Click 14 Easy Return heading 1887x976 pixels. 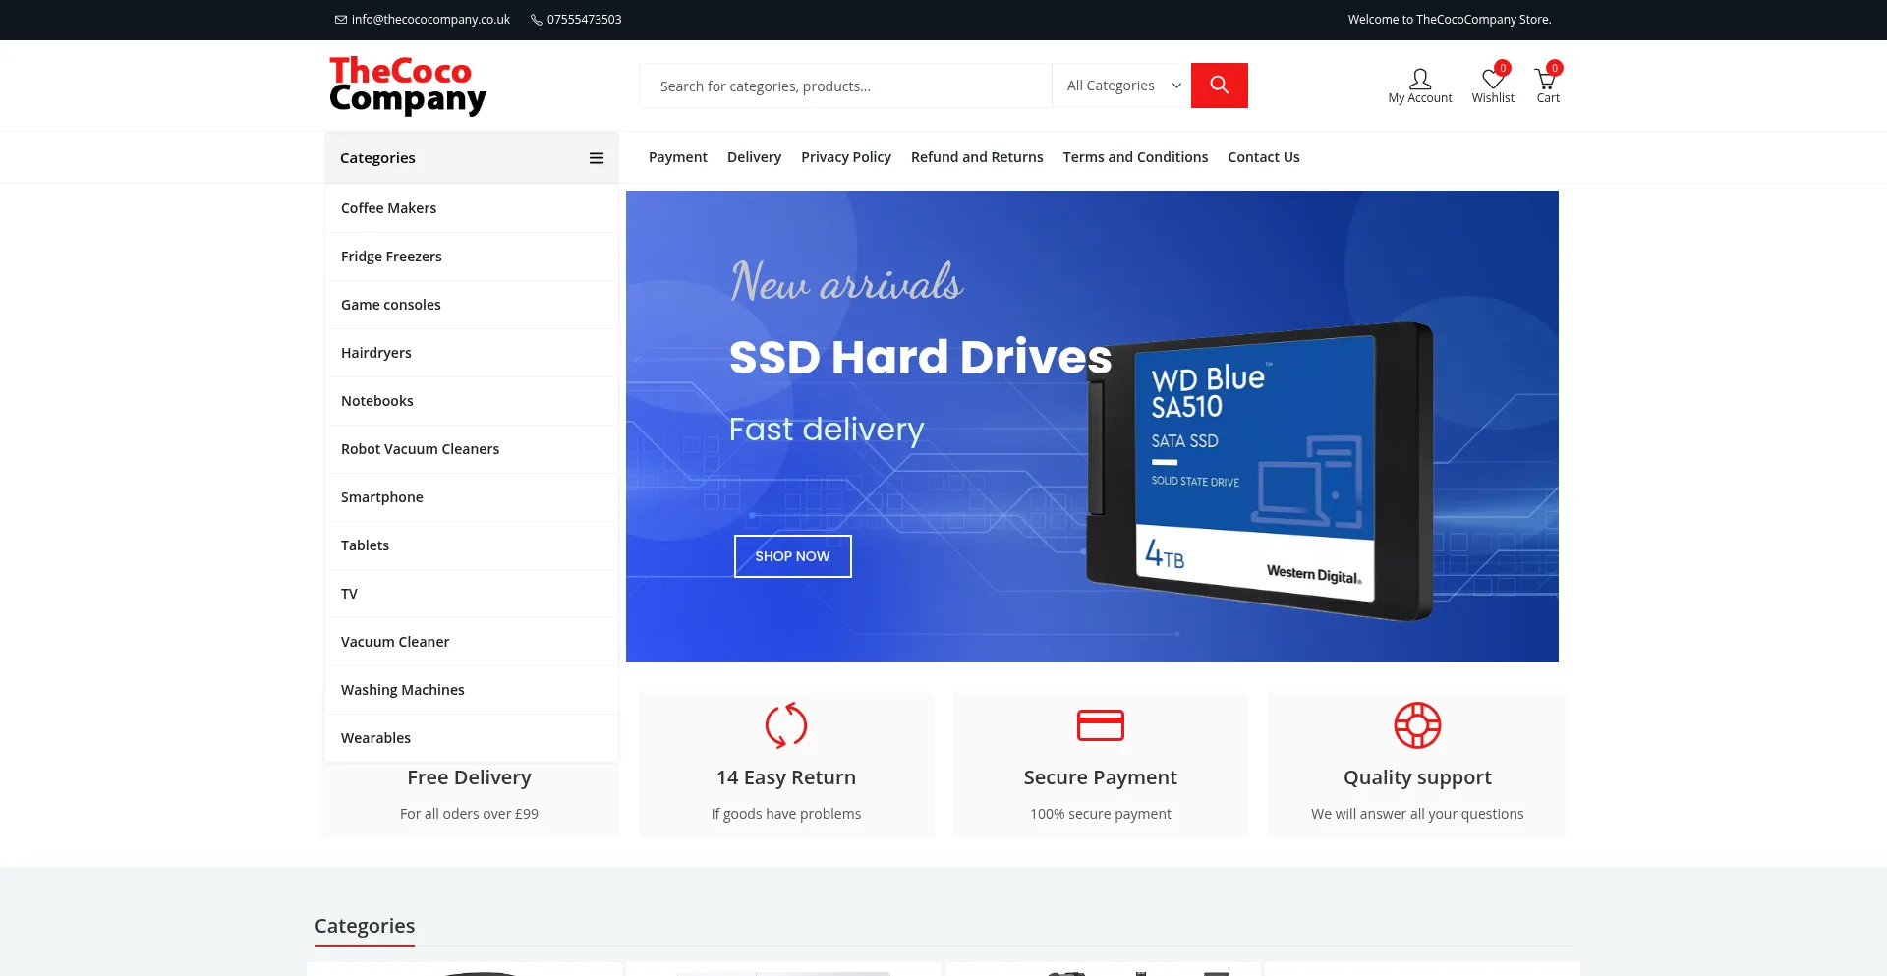coord(786,777)
